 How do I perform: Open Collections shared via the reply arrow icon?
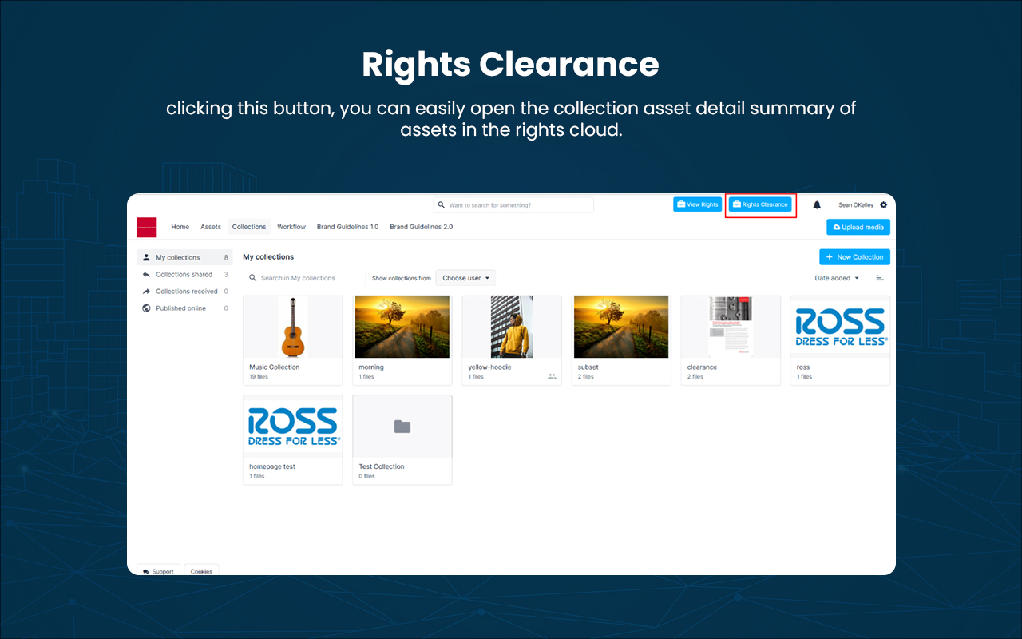point(146,274)
